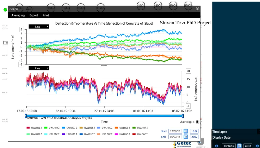
Task: Open the Print menu
Action: click(46, 15)
